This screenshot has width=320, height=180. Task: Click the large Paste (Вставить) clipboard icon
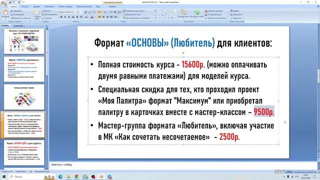tap(5, 12)
